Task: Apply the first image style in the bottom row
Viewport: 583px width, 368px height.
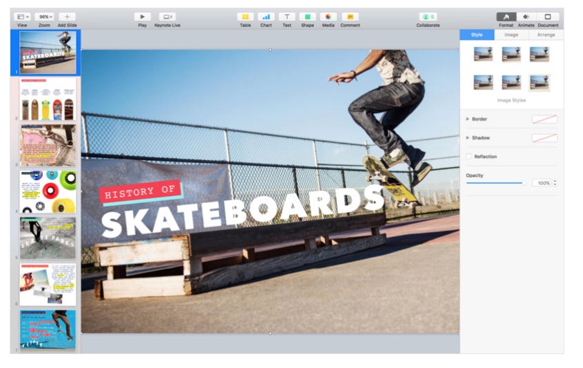Action: (483, 82)
